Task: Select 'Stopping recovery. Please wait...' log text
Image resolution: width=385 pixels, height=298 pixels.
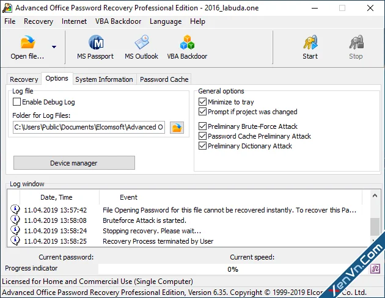Action: pos(152,231)
